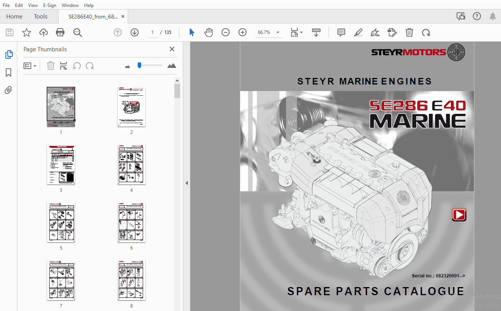This screenshot has height=311, width=501.
Task: Select page 8 thumbnail
Action: pyautogui.click(x=132, y=281)
